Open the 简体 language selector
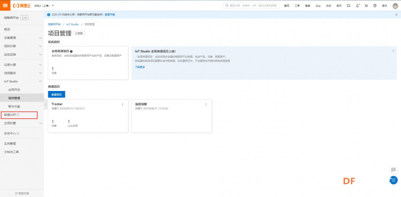Viewport: 401px width, 197px height. tap(384, 6)
